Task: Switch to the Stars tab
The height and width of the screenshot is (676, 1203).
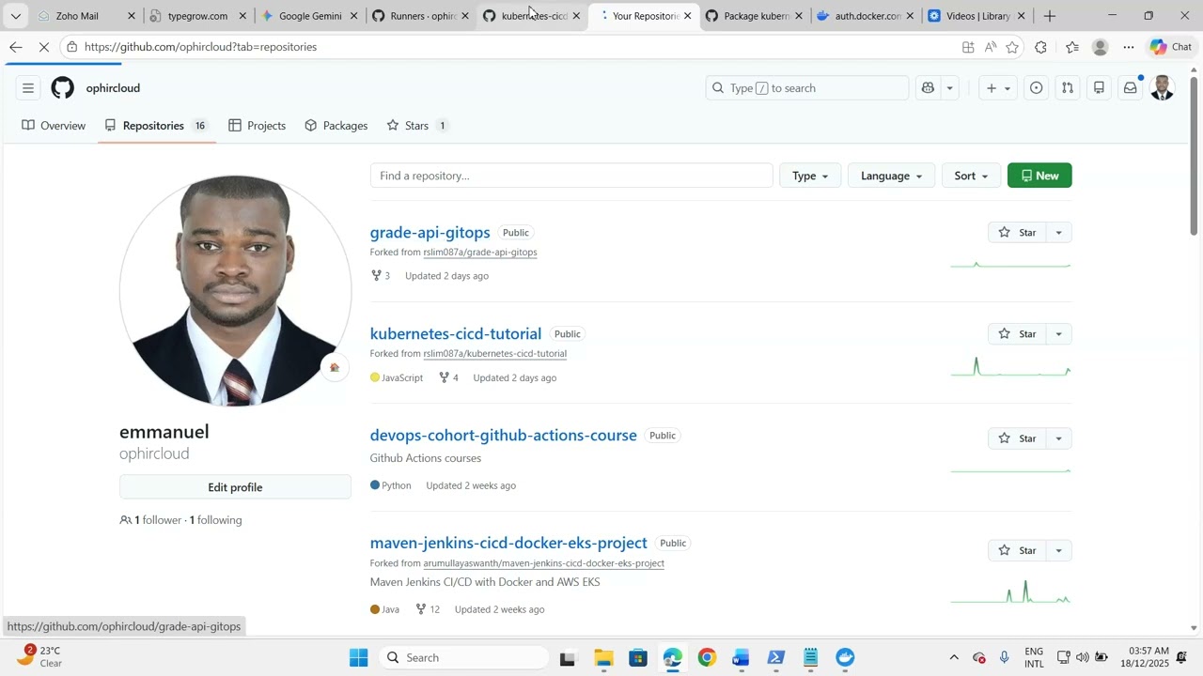Action: (x=416, y=126)
